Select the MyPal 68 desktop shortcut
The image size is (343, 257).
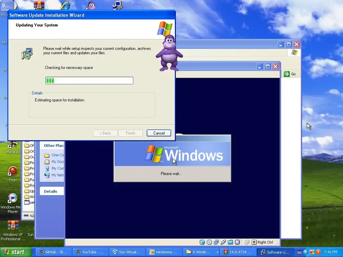point(13,148)
